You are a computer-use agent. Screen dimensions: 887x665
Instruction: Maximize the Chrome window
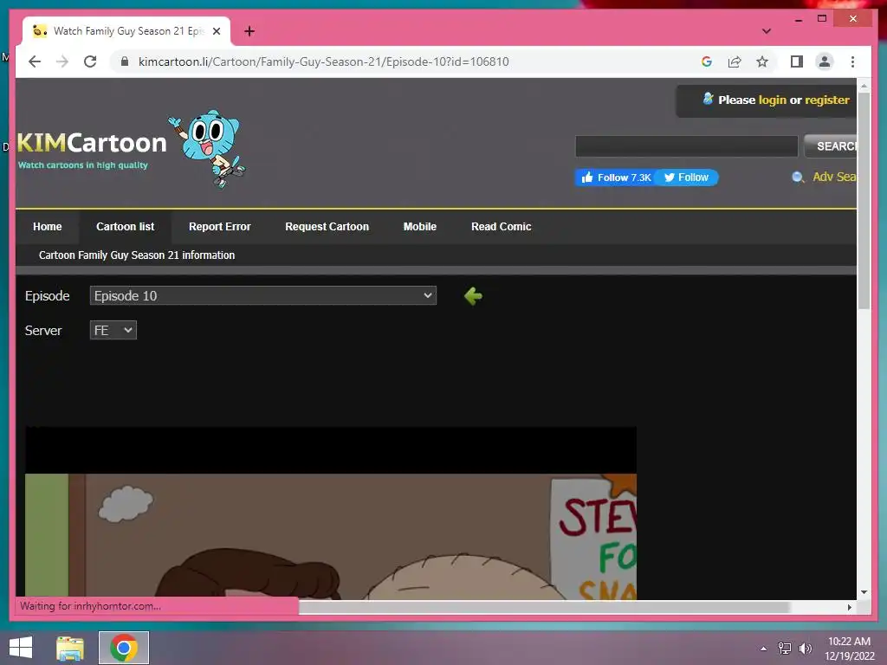(822, 19)
